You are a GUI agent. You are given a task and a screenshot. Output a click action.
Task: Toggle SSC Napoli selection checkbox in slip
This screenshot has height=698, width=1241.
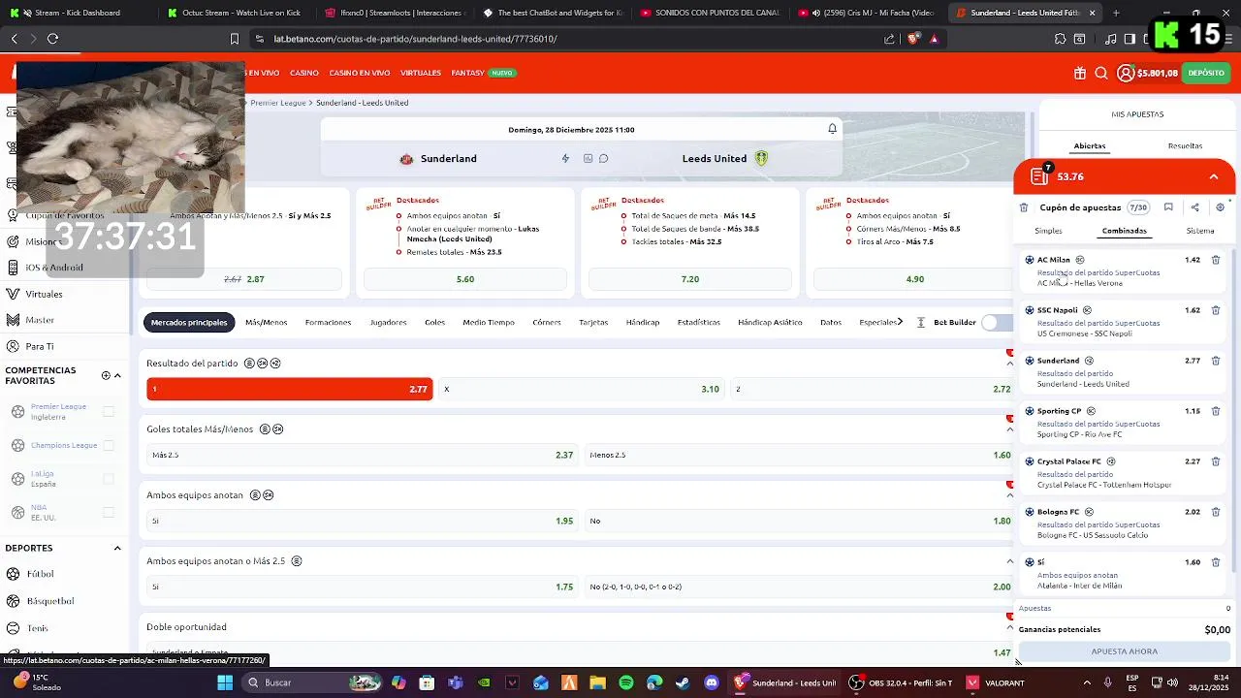(1030, 310)
